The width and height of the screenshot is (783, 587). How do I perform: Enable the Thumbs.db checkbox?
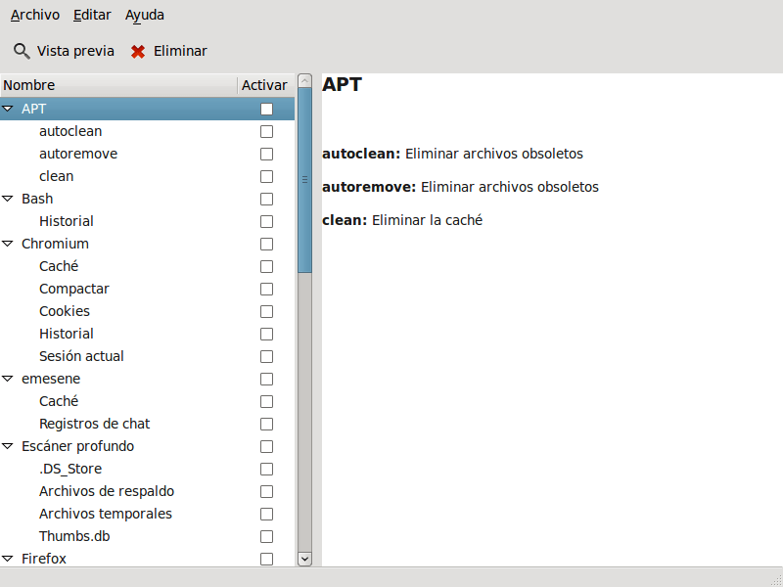point(266,536)
